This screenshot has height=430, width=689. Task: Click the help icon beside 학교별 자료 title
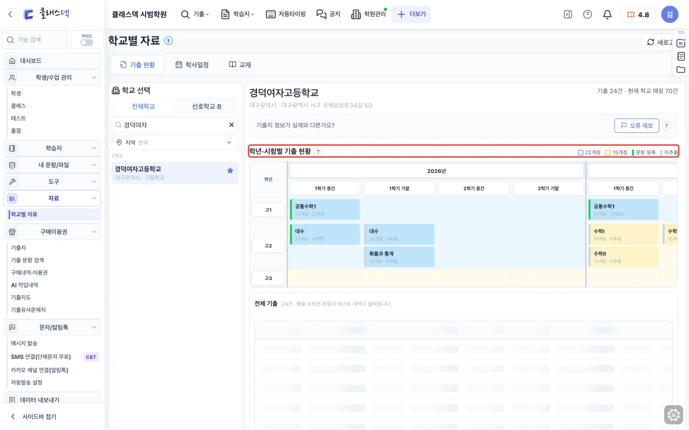click(x=169, y=41)
